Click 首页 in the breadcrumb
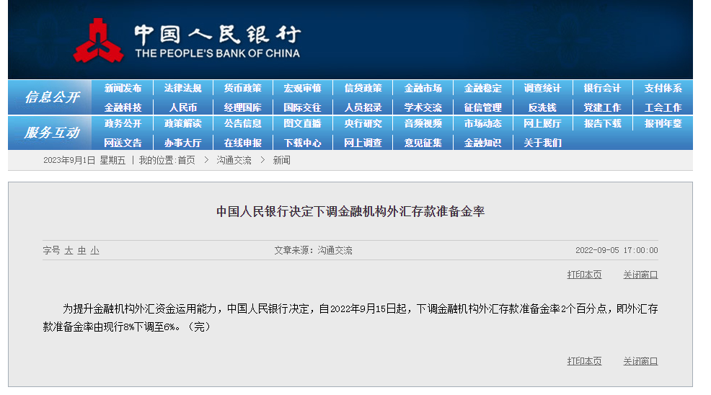This screenshot has width=711, height=395. [186, 160]
